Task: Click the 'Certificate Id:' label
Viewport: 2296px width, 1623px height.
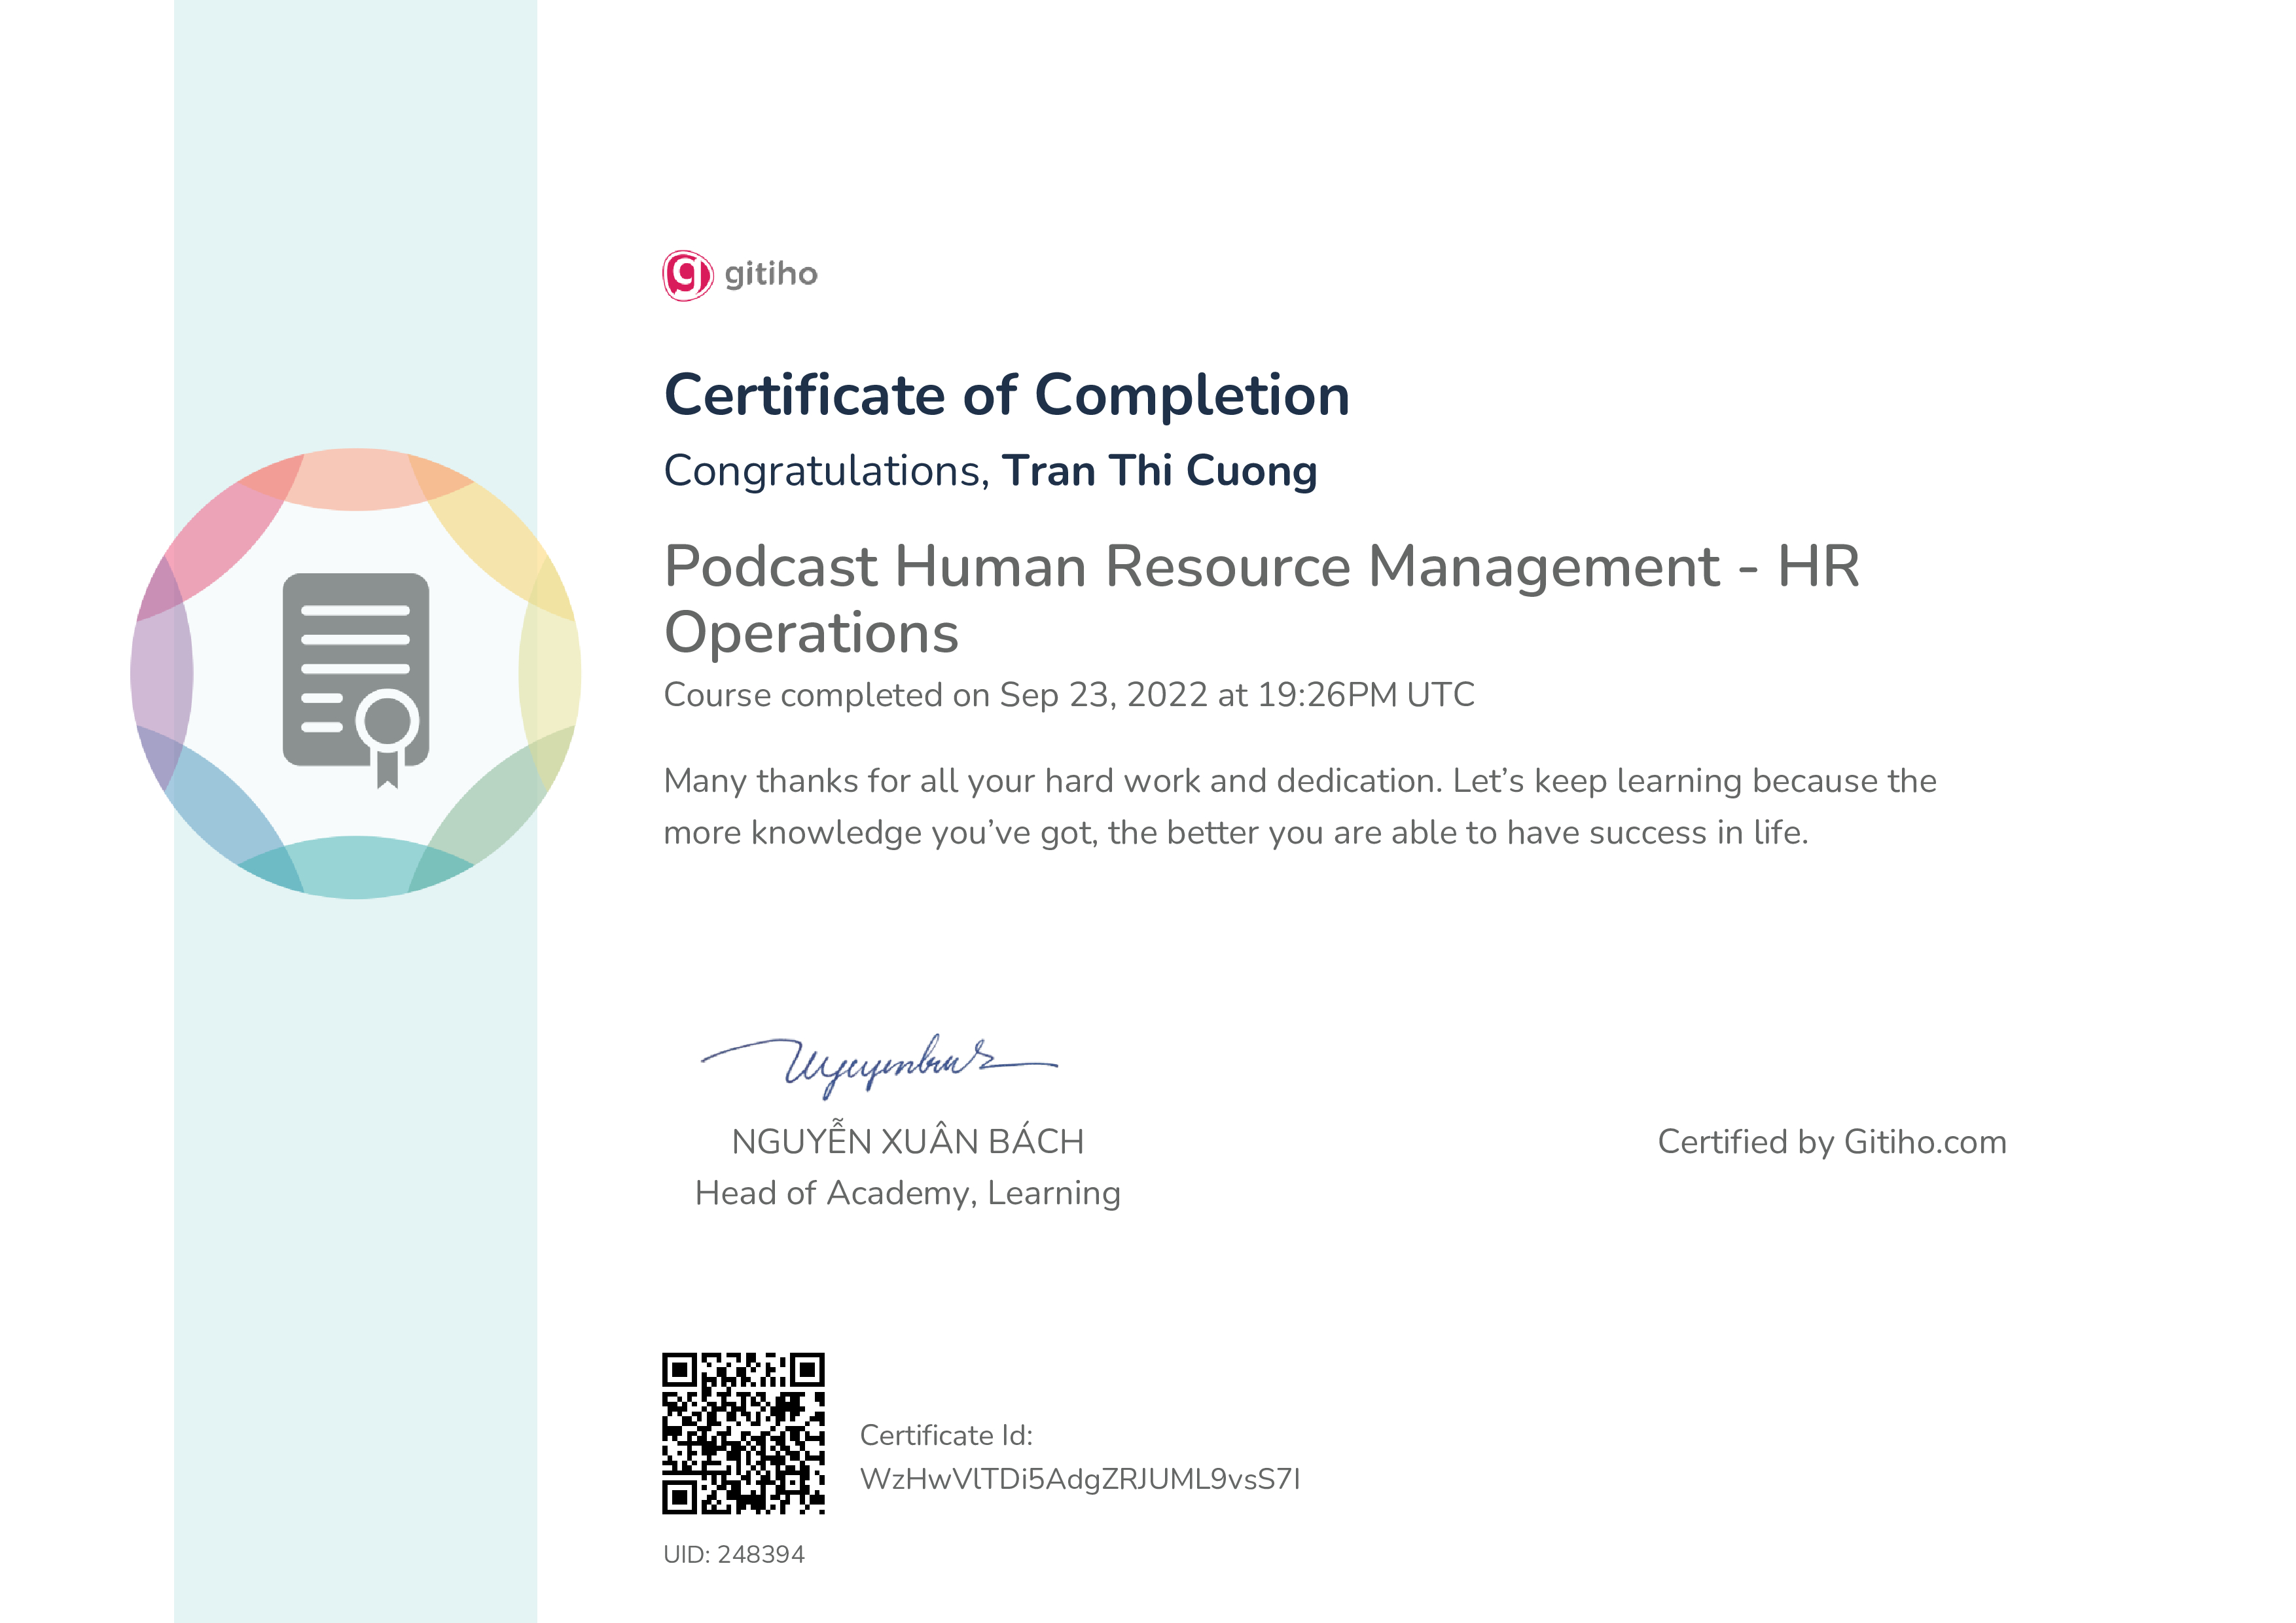Action: coord(946,1436)
